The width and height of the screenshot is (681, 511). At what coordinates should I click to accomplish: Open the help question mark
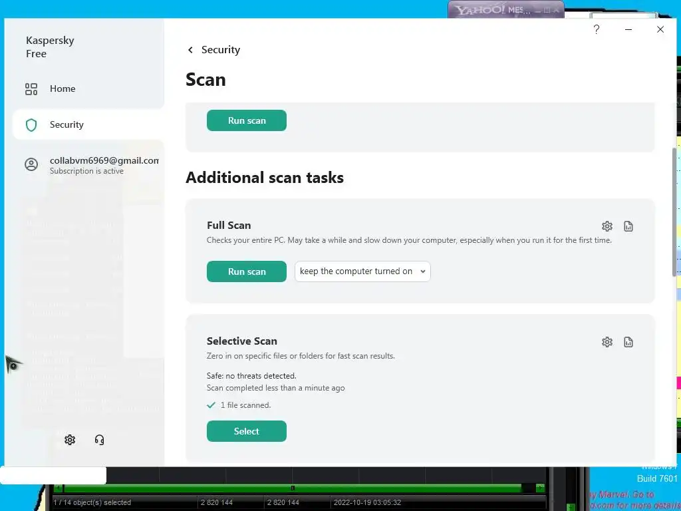click(x=597, y=29)
